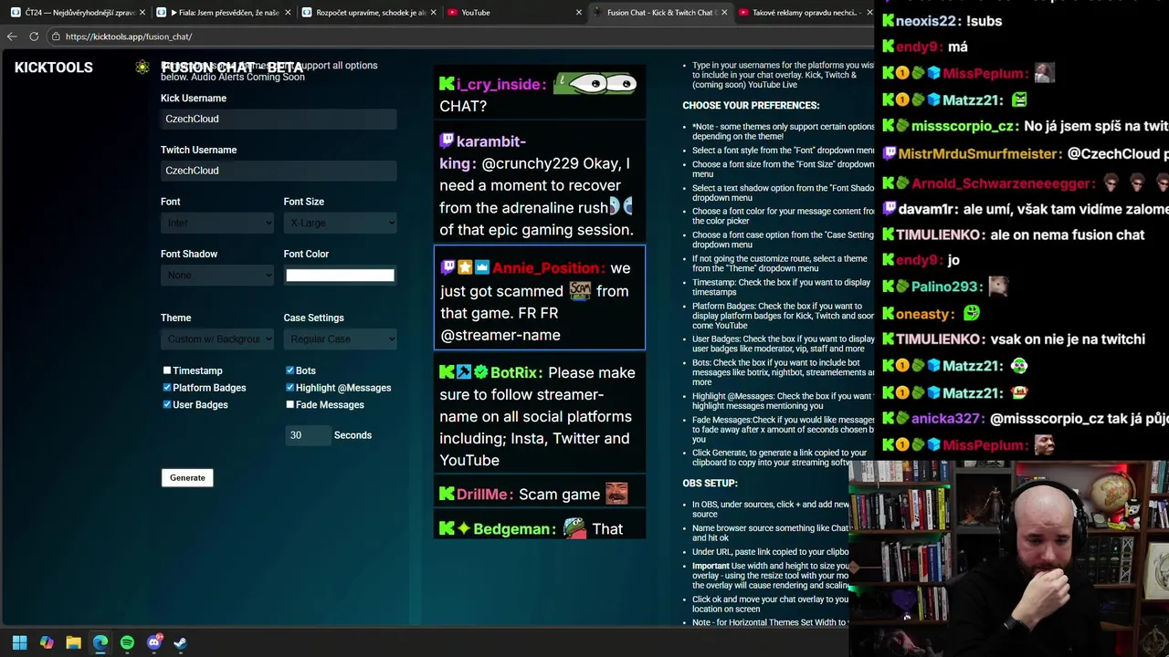The width and height of the screenshot is (1169, 657).
Task: Click the scam emote in Annie_Position's message
Action: point(580,290)
